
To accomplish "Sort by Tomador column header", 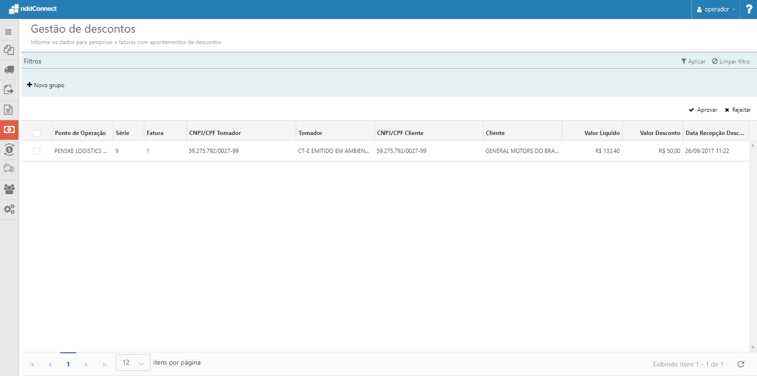I will pyautogui.click(x=310, y=133).
